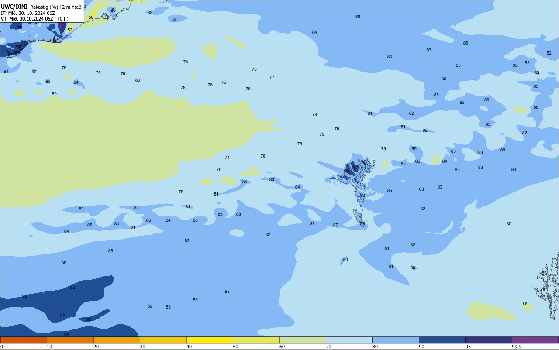559x350 pixels.
Task: Click the amber 20–30 legend swatch
Action: click(x=117, y=340)
